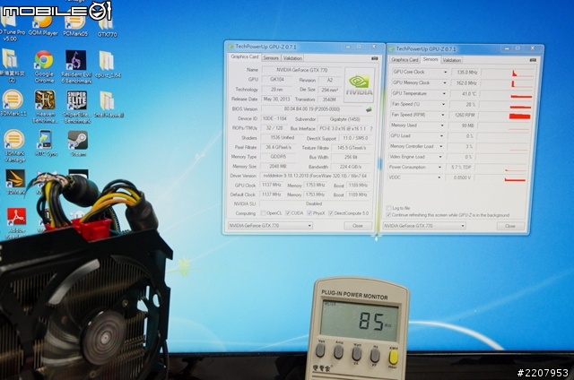
Task: Toggle the DirectCompute 5.0 checkbox
Action: tap(331, 213)
